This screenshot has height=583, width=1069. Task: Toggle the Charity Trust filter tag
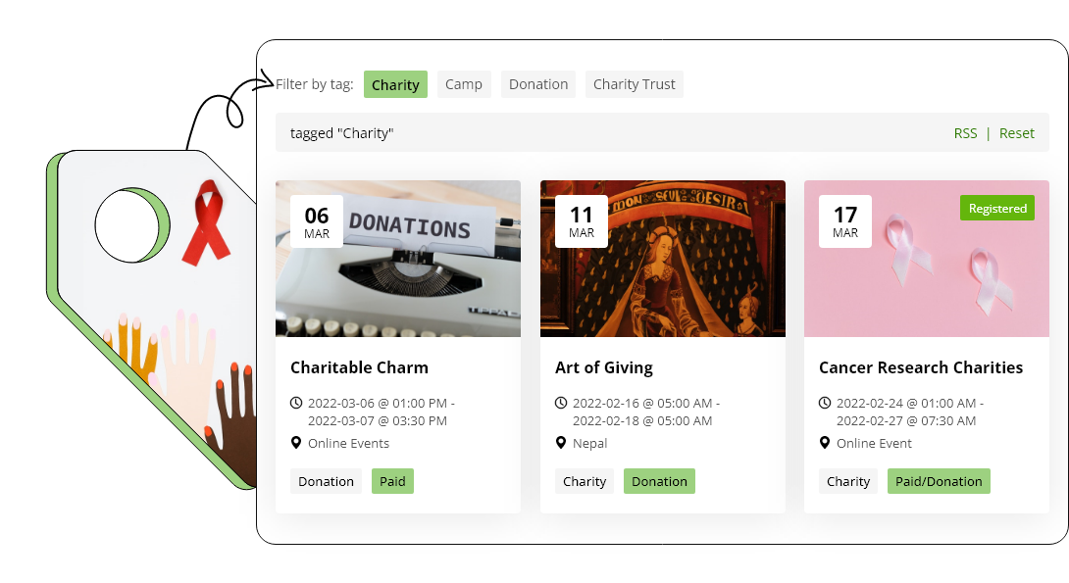tap(634, 84)
